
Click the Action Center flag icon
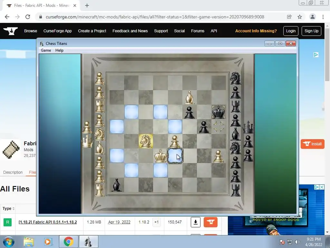(282, 242)
